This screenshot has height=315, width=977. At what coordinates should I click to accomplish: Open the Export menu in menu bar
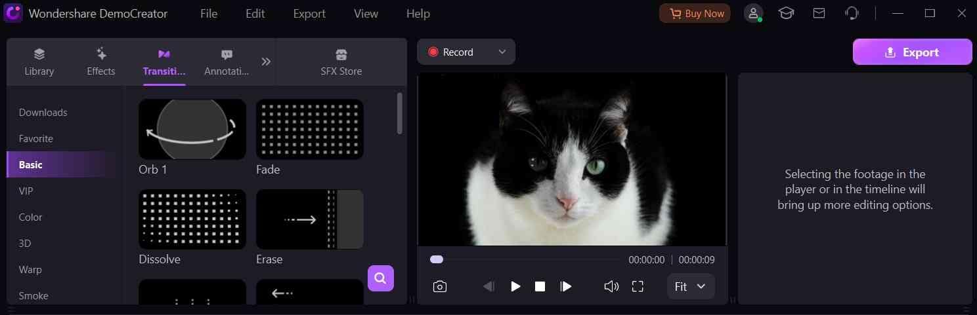309,14
